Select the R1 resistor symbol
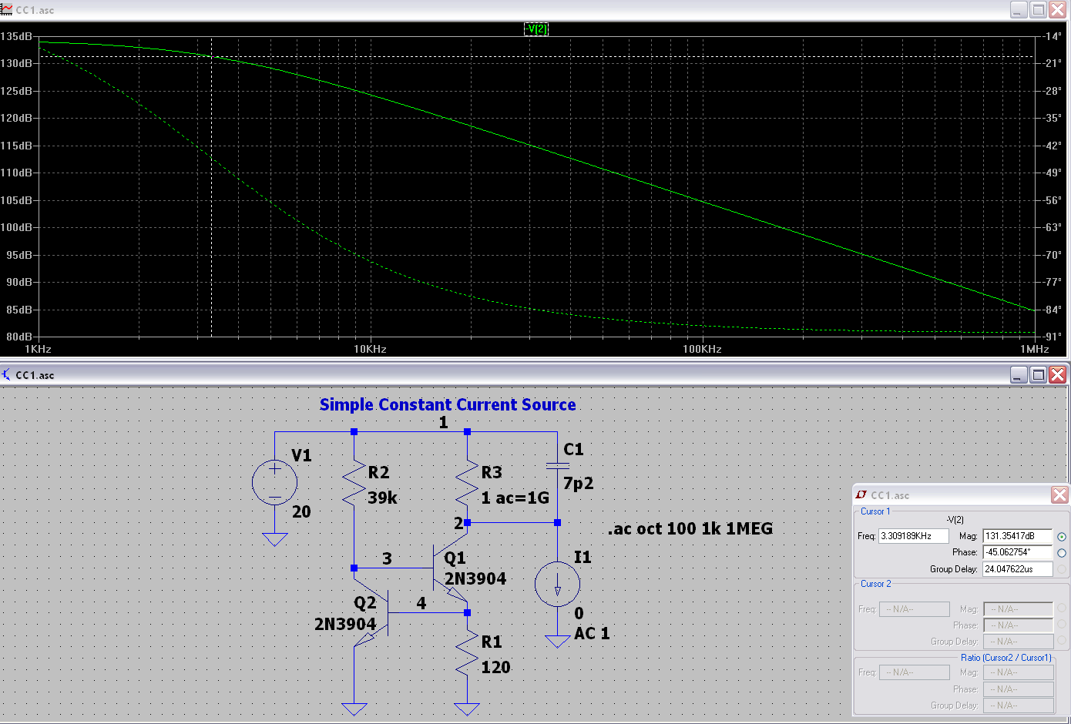 pyautogui.click(x=467, y=653)
